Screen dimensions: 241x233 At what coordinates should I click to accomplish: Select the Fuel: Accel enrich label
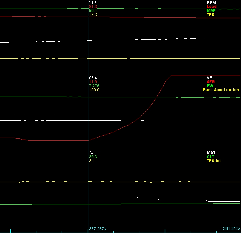click(x=221, y=90)
